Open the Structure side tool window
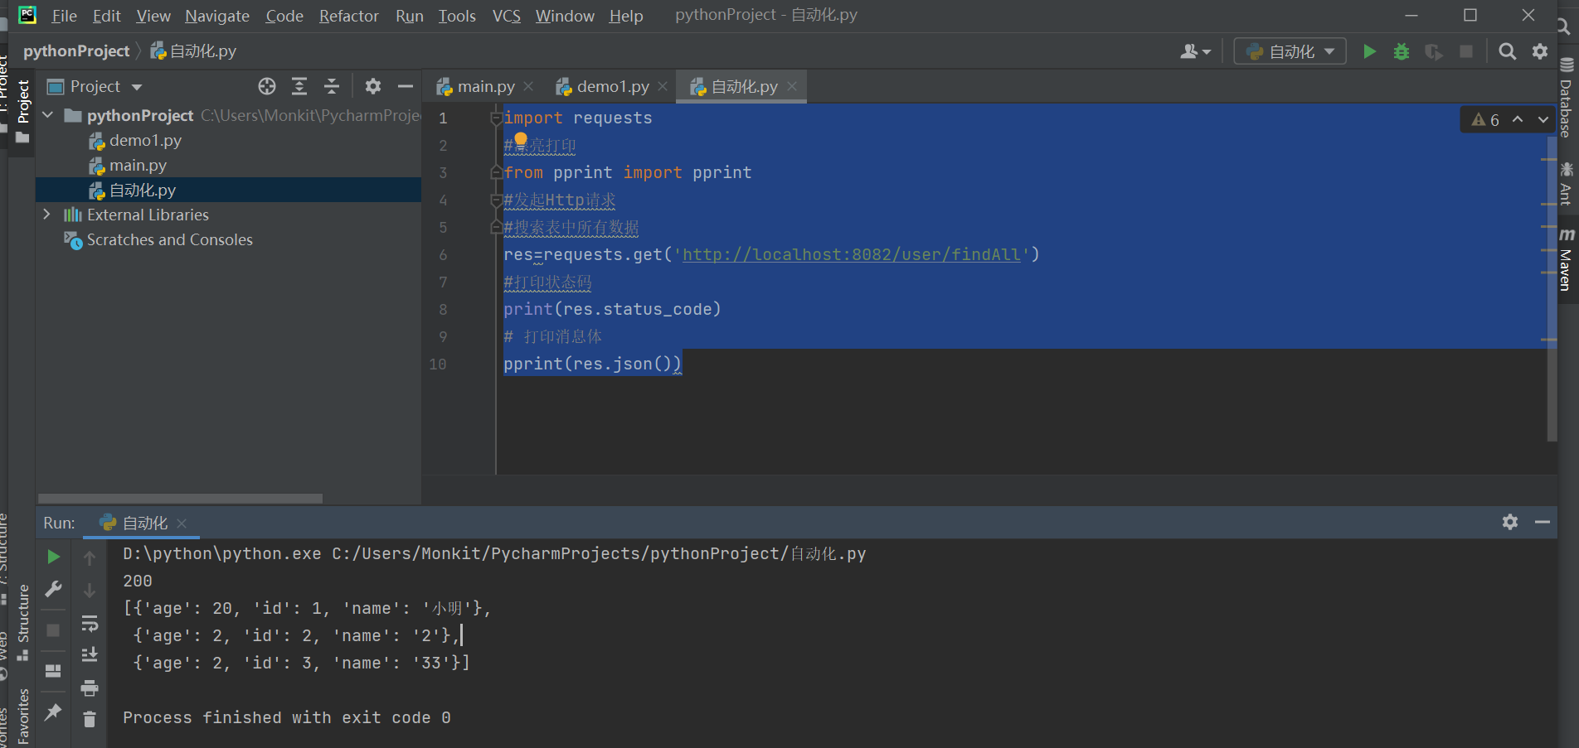The width and height of the screenshot is (1579, 748). pyautogui.click(x=23, y=621)
